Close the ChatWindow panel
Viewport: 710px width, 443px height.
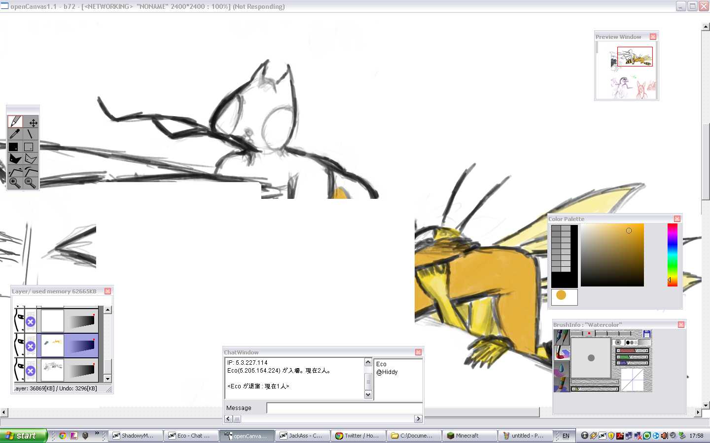(418, 352)
